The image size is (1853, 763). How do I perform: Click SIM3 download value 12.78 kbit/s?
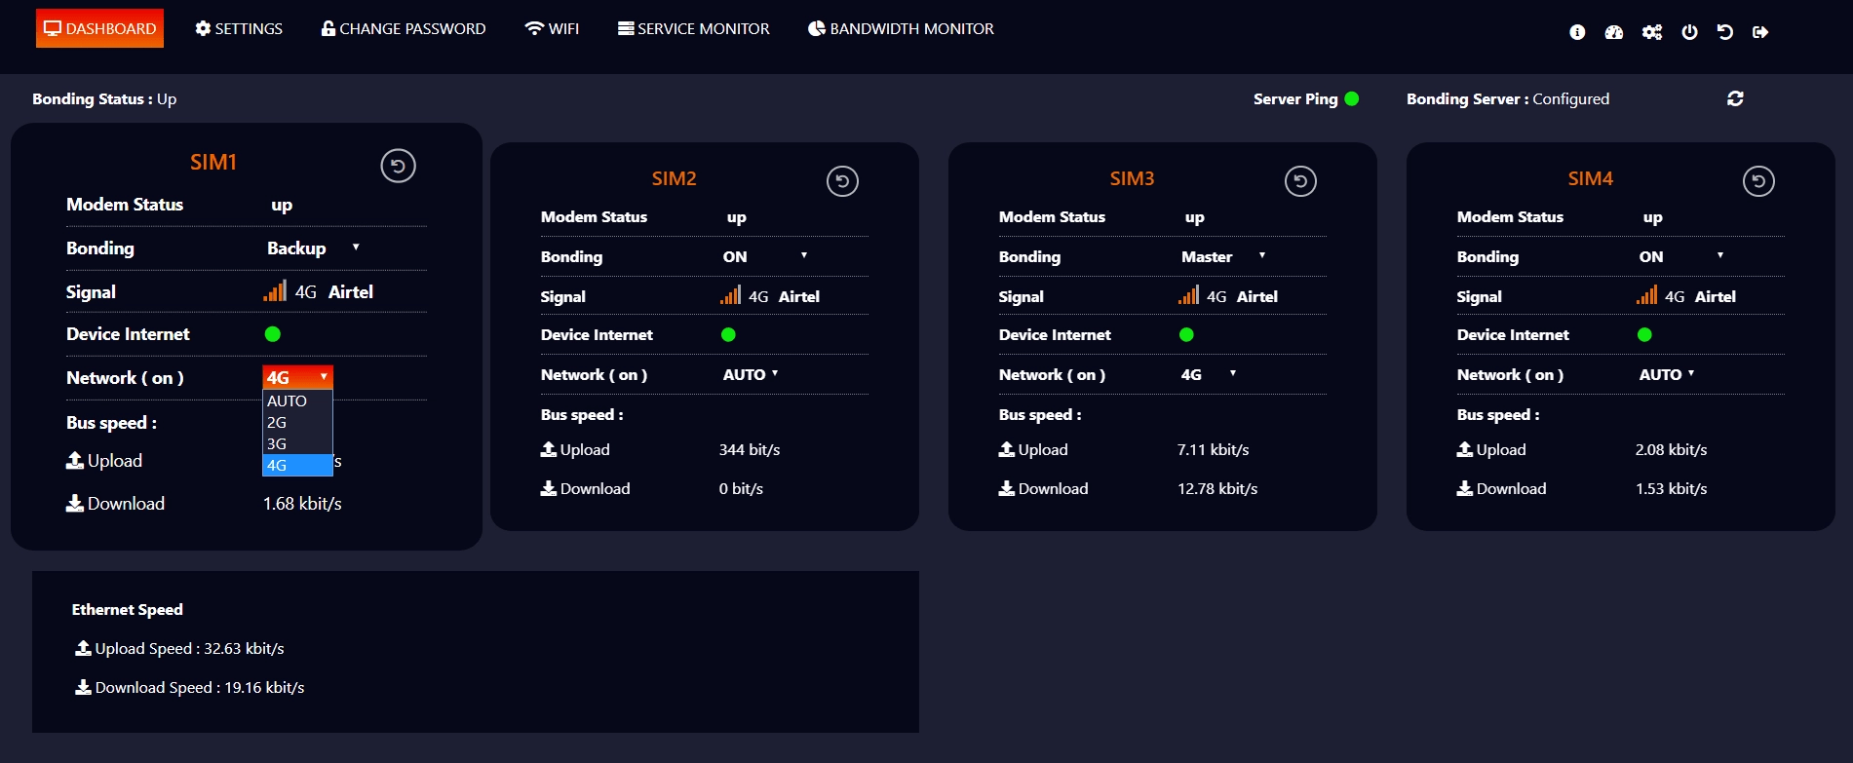[1217, 488]
